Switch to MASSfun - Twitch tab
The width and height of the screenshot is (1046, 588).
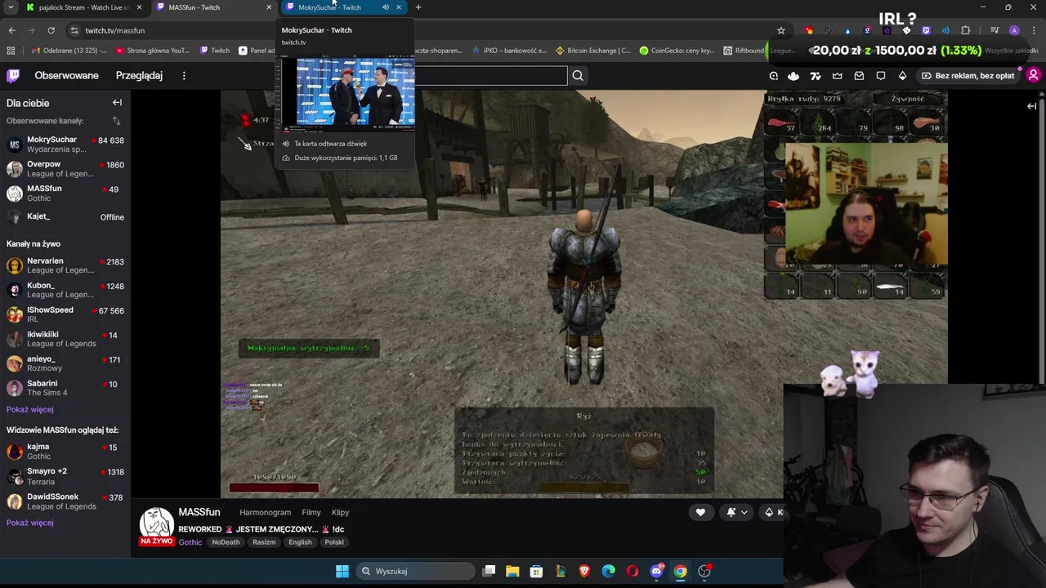(212, 7)
